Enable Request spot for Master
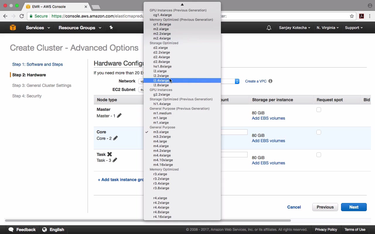This screenshot has height=234, width=375. [x=319, y=110]
